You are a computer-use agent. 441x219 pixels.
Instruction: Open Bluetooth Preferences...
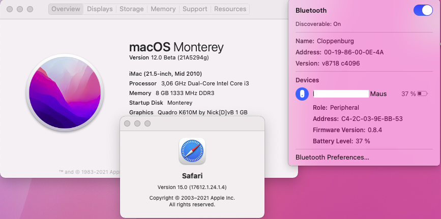[332, 157]
